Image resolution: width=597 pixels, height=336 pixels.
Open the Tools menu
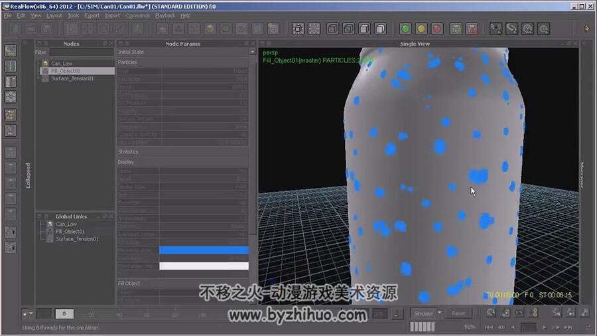point(73,16)
